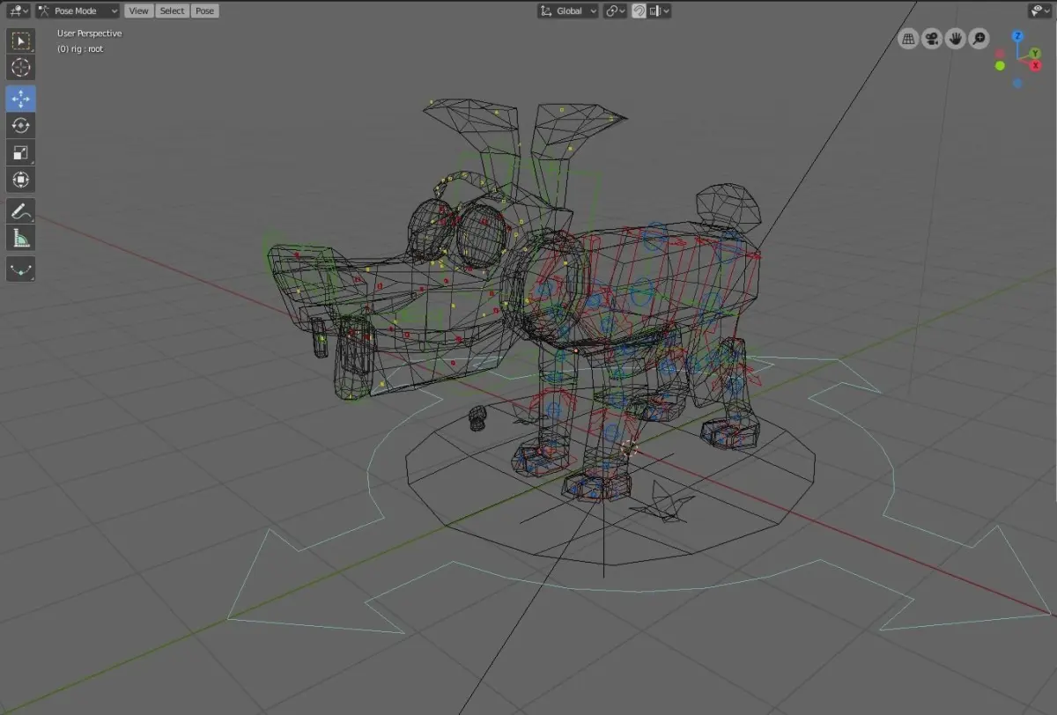Viewport: 1057px width, 715px height.
Task: Click the blue negative Z gizmo dot
Action: tap(1017, 83)
